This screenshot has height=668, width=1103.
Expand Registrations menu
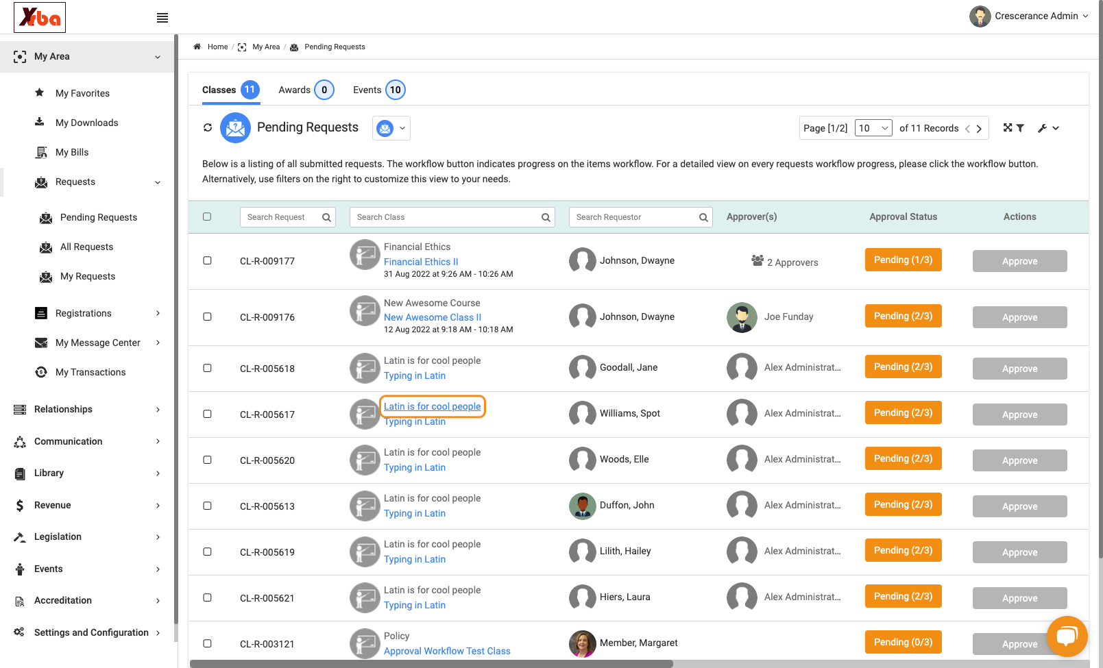pos(158,313)
